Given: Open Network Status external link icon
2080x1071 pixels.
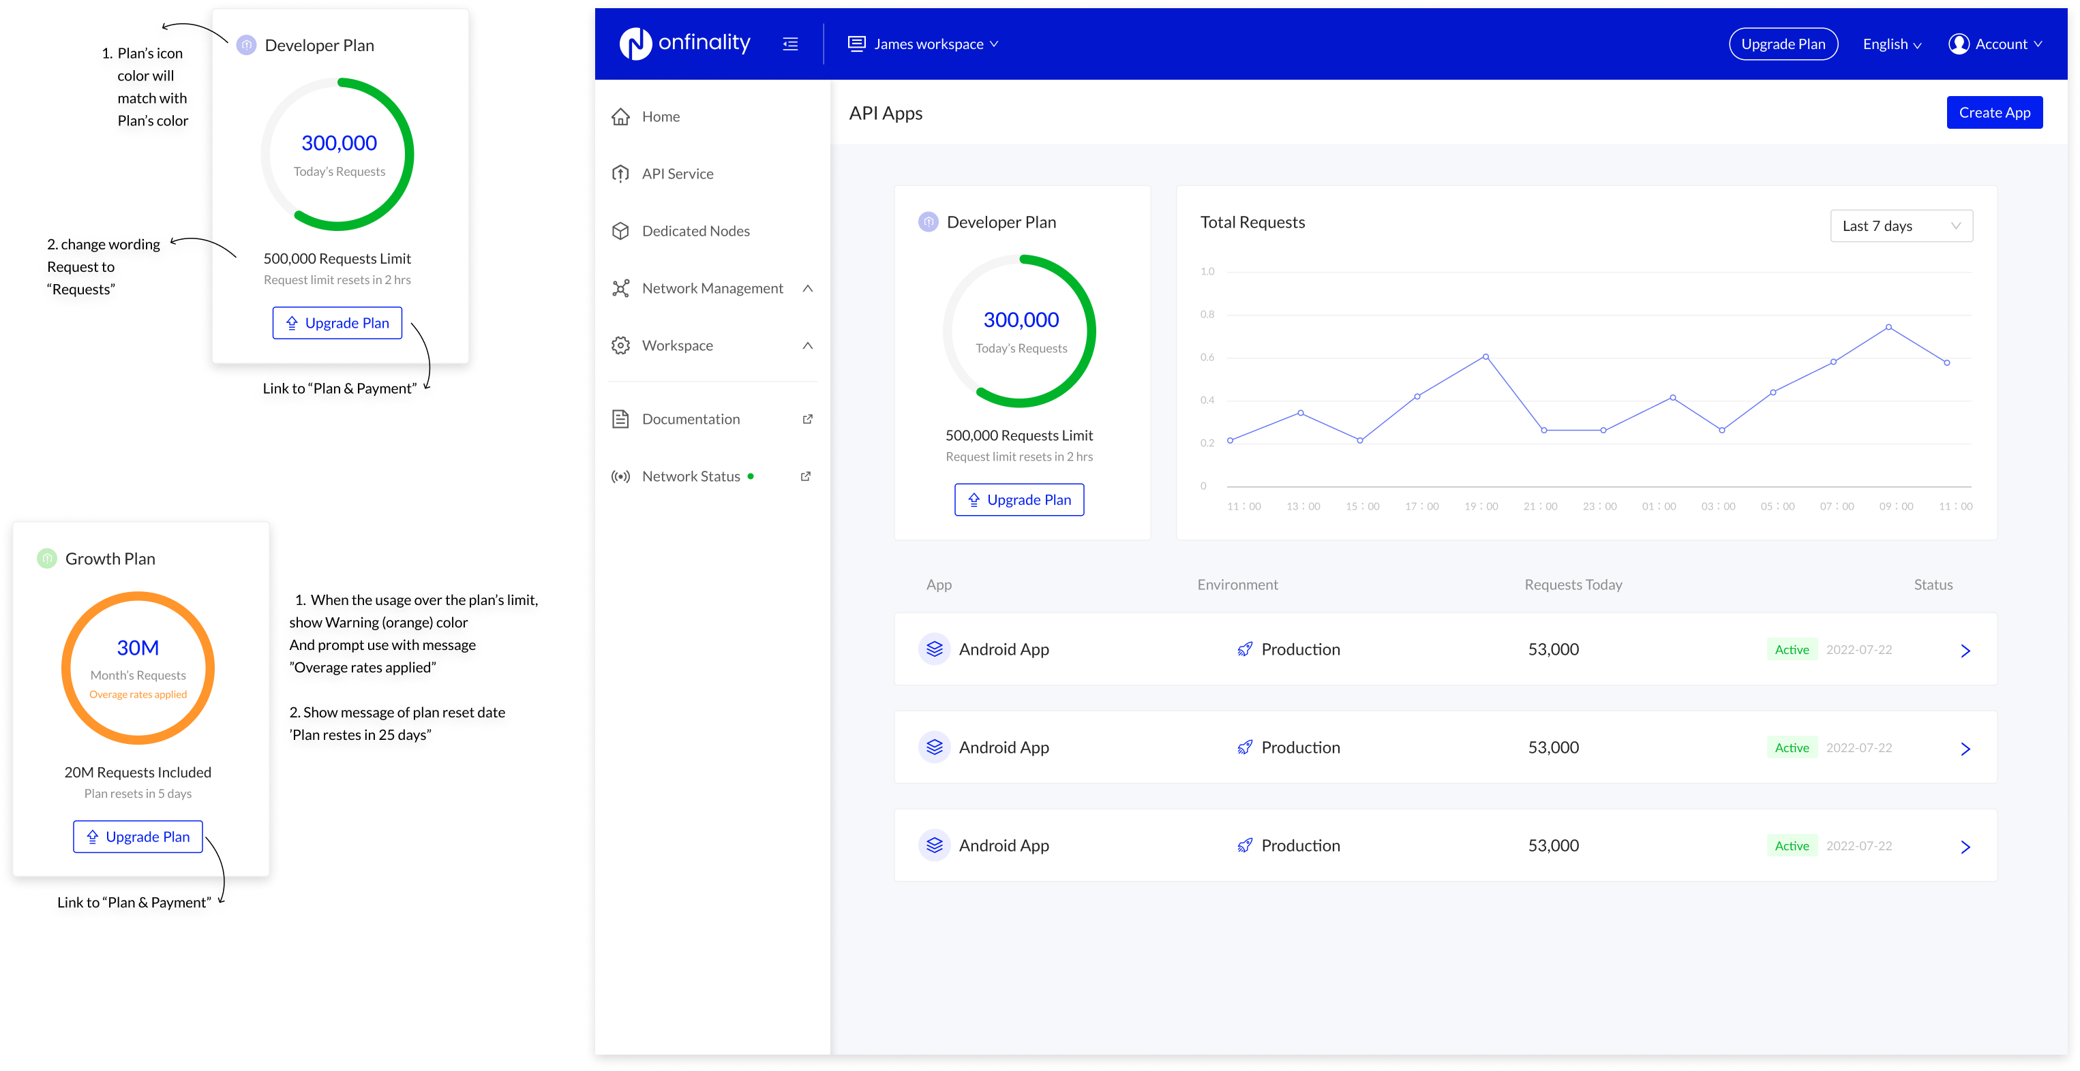Looking at the screenshot, I should click(x=805, y=476).
